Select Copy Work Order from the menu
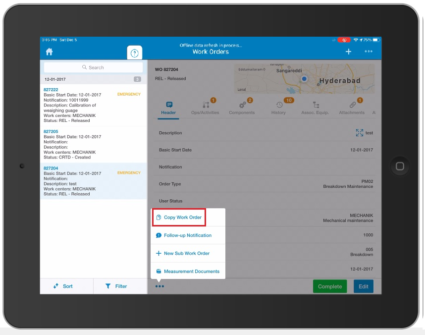Image resolution: width=425 pixels, height=335 pixels. pyautogui.click(x=184, y=217)
